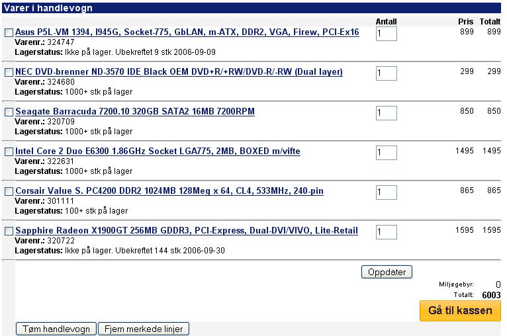Screen dimensions: 507x336
Task: Click the Miljøgebyr label
Action: 456,284
